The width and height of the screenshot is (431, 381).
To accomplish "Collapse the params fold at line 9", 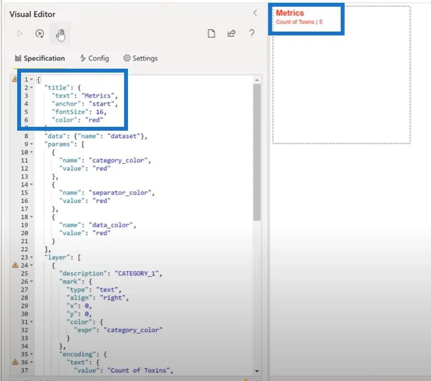I will [32, 144].
